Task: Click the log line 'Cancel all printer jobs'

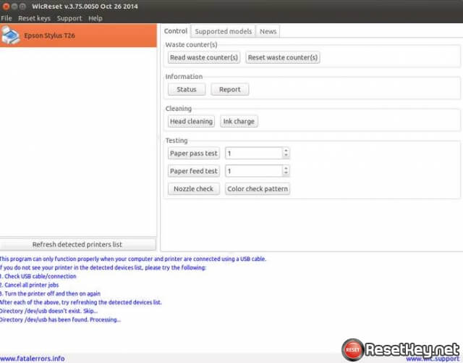Action: point(29,285)
